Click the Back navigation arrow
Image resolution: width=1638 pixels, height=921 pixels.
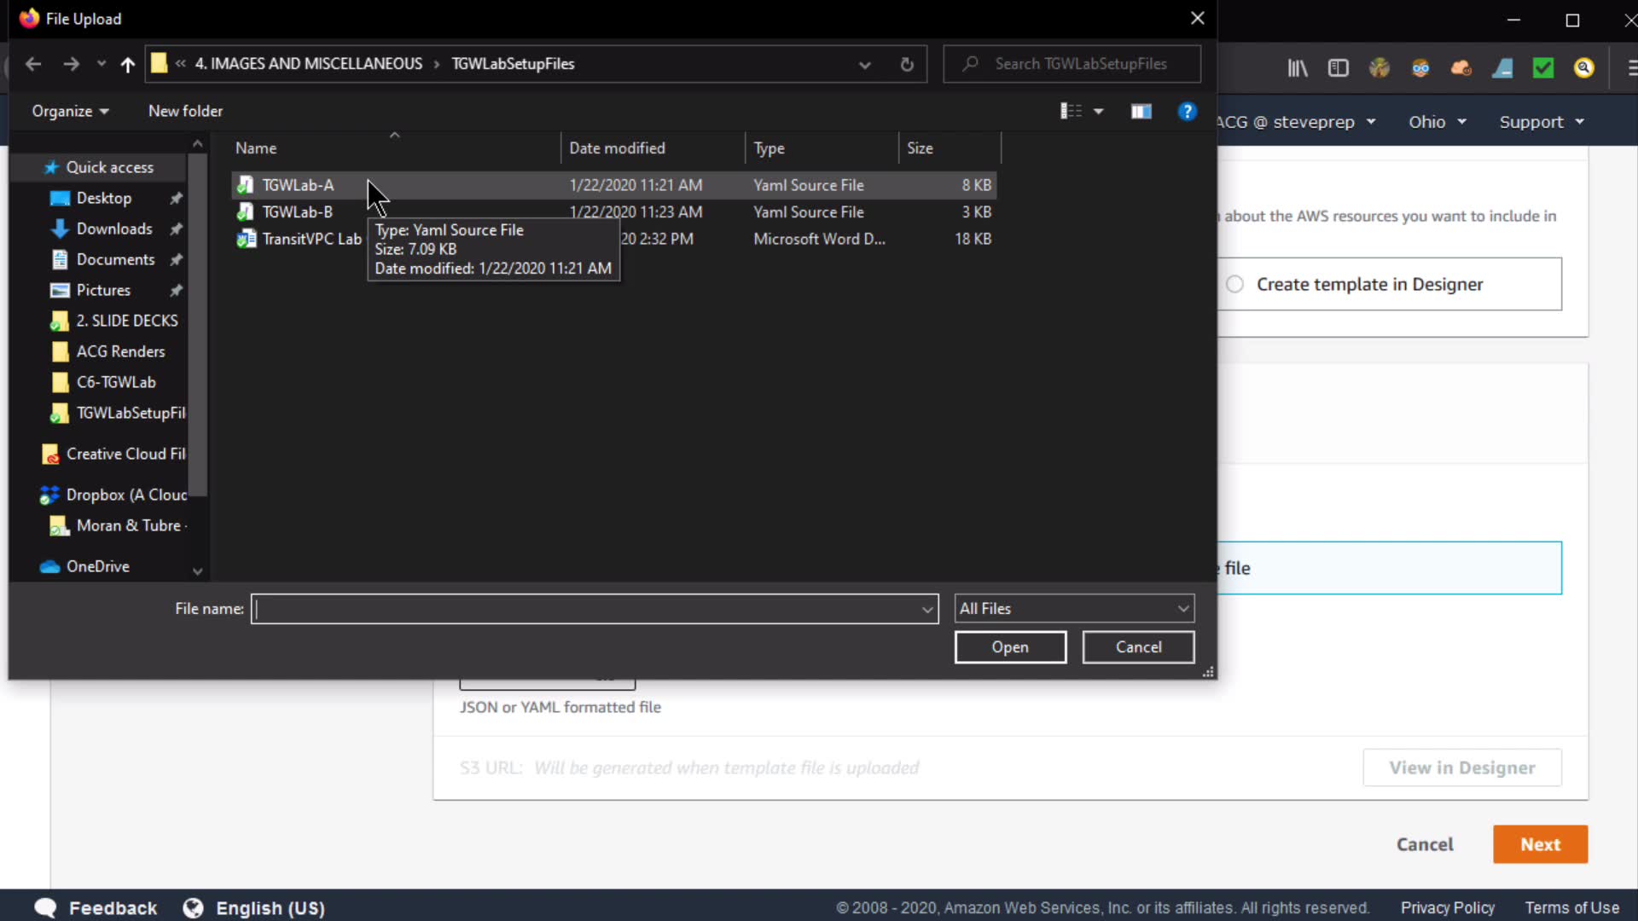(x=33, y=64)
